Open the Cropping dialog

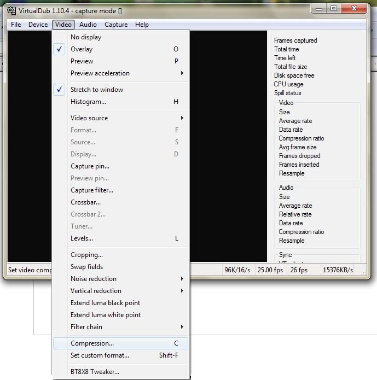120,255
